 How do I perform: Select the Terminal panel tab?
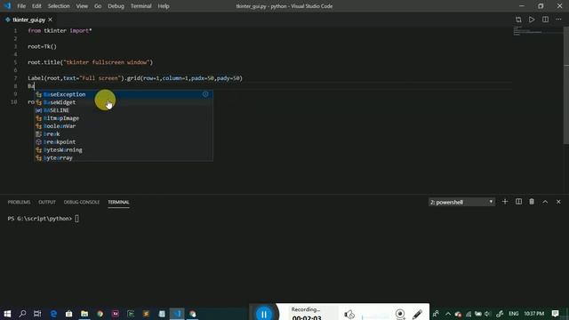(118, 202)
